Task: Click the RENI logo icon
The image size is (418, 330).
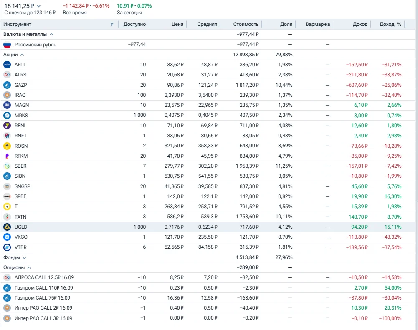Action: click(7, 126)
